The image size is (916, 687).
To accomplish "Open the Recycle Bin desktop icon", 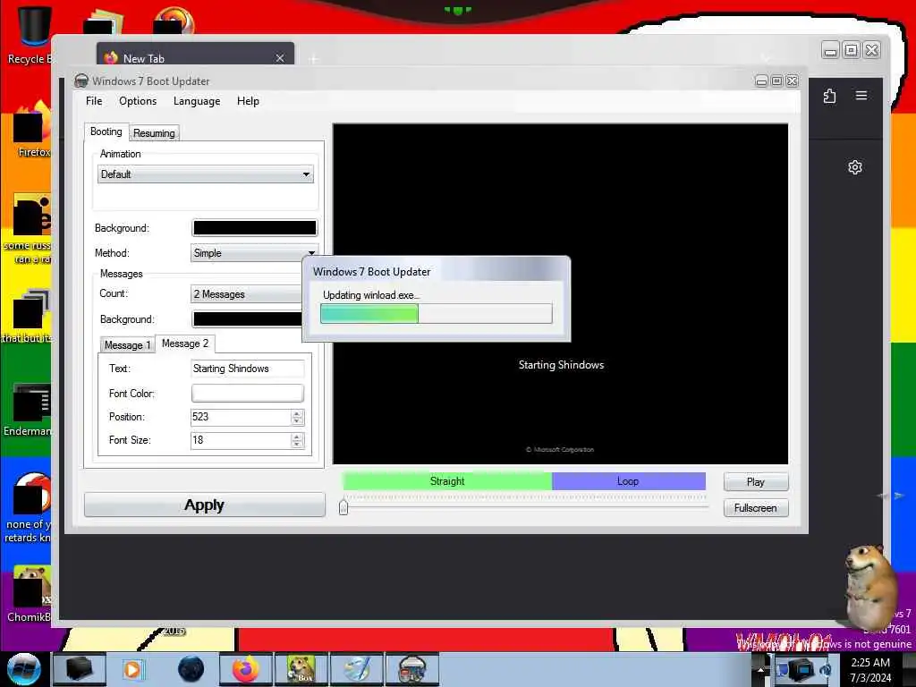I will tap(33, 33).
